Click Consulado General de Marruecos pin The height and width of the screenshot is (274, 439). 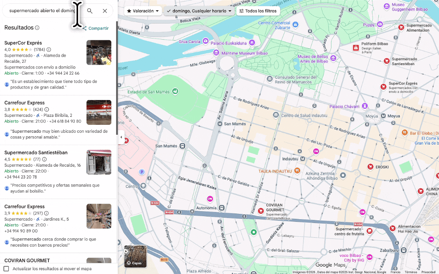pos(270,79)
